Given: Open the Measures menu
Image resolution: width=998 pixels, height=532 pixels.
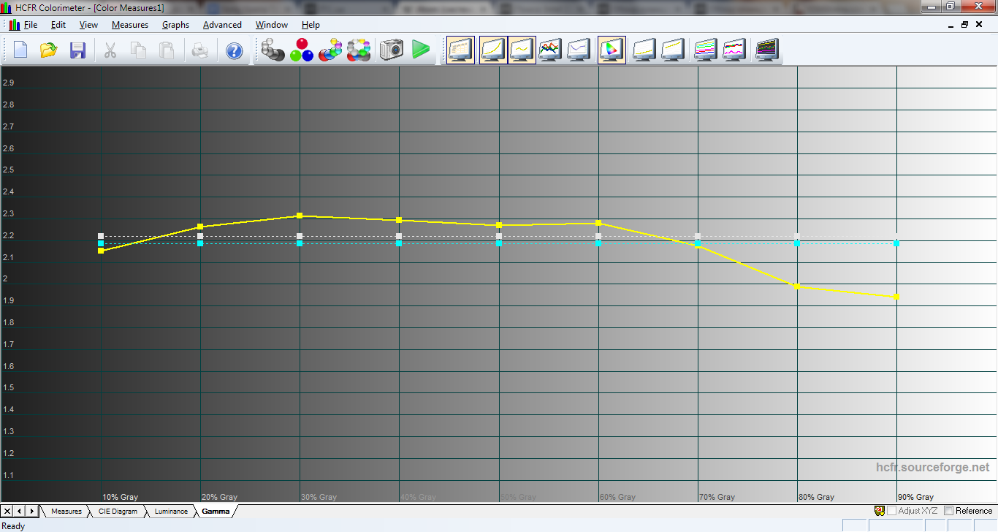Looking at the screenshot, I should coord(130,25).
